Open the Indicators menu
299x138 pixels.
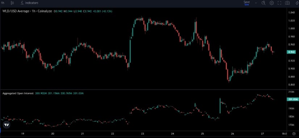(x=29, y=3)
